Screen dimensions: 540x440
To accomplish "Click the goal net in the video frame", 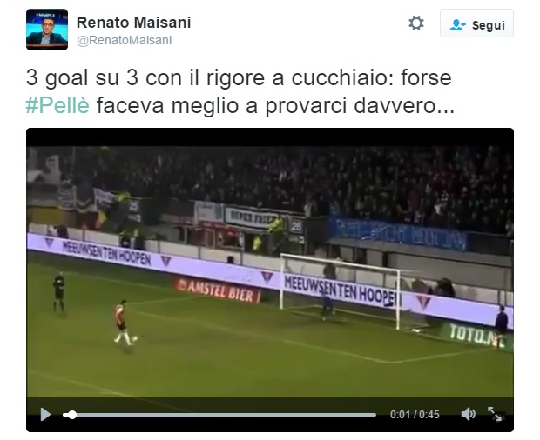I will (x=341, y=290).
